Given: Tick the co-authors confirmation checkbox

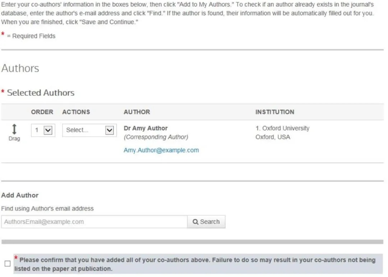Looking at the screenshot, I should pyautogui.click(x=8, y=264).
